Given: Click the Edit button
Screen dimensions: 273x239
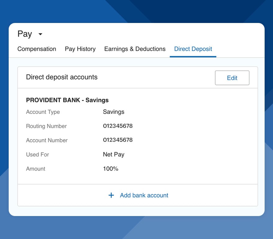Looking at the screenshot, I should 232,78.
